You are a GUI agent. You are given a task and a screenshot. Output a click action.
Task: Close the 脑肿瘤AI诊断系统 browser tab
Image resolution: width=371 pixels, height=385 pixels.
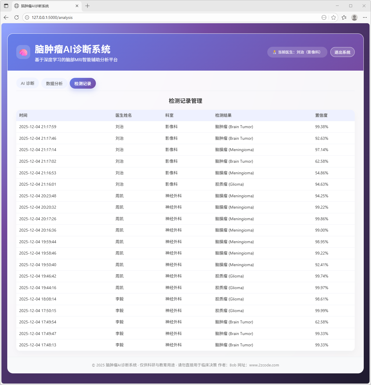click(77, 6)
